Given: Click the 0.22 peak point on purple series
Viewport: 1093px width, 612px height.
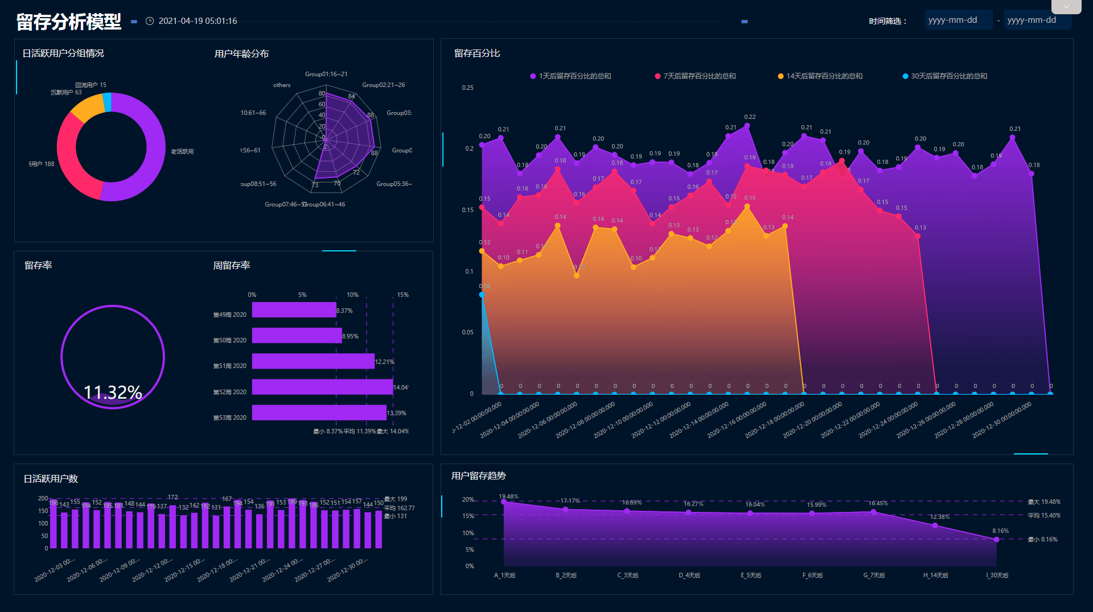Looking at the screenshot, I should tap(747, 126).
